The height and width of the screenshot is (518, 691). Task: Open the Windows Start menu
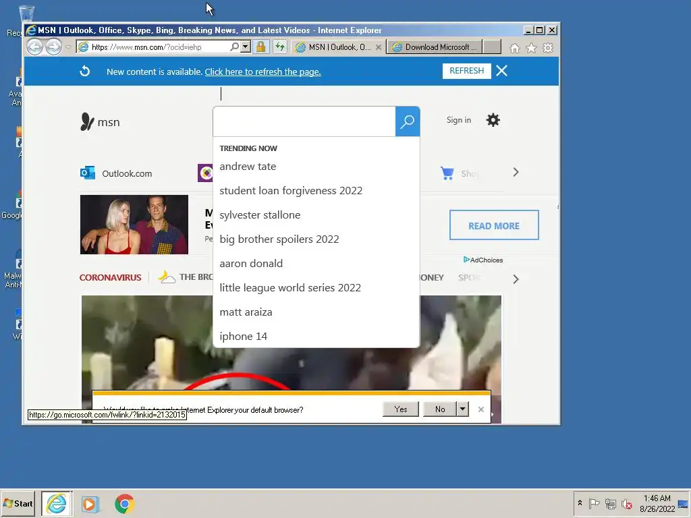(18, 503)
